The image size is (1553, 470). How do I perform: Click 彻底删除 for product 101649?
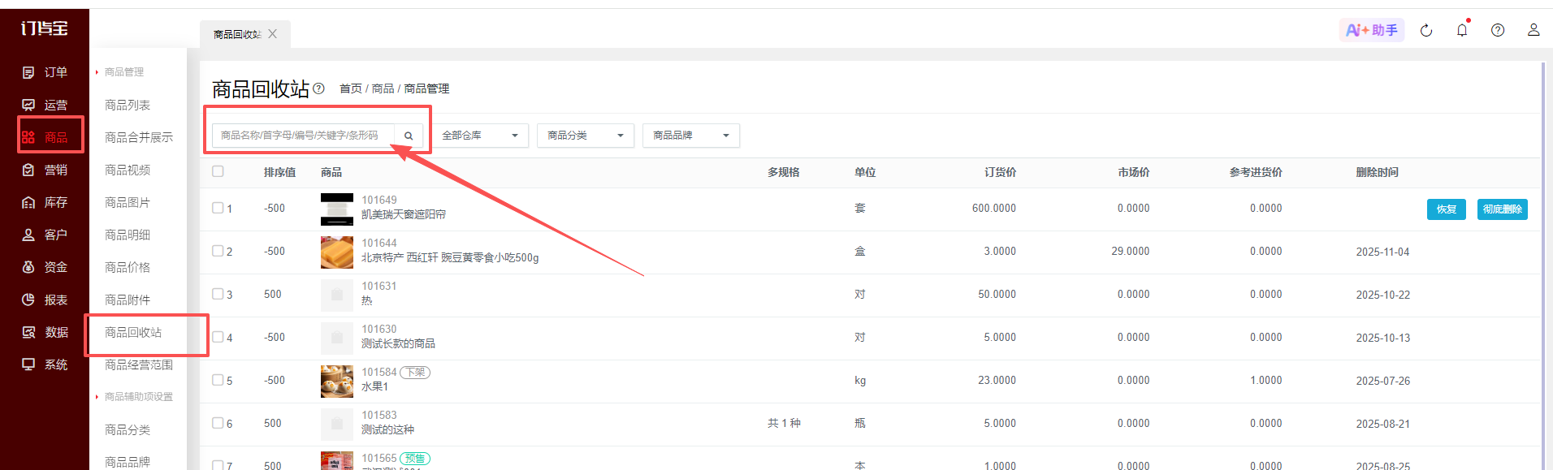coord(1503,209)
